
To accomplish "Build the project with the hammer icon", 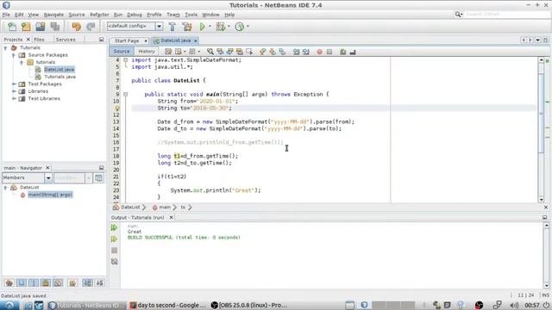I will click(172, 27).
